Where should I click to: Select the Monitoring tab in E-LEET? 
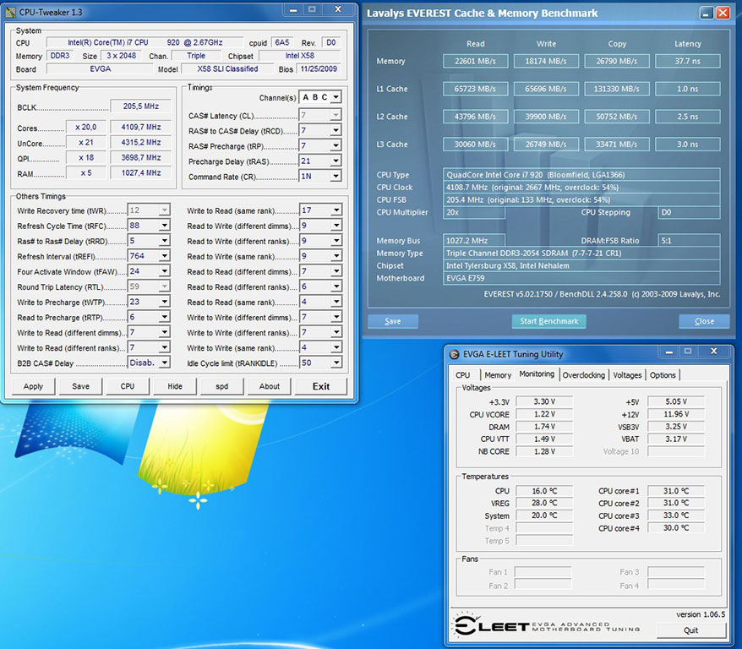(537, 374)
